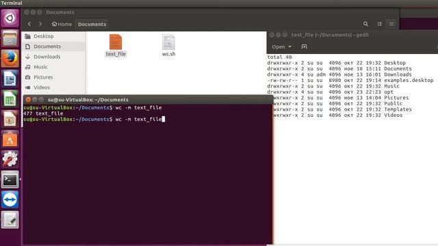This screenshot has height=246, width=438.
Task: Click the opt listing line in gedit
Action: [330, 92]
